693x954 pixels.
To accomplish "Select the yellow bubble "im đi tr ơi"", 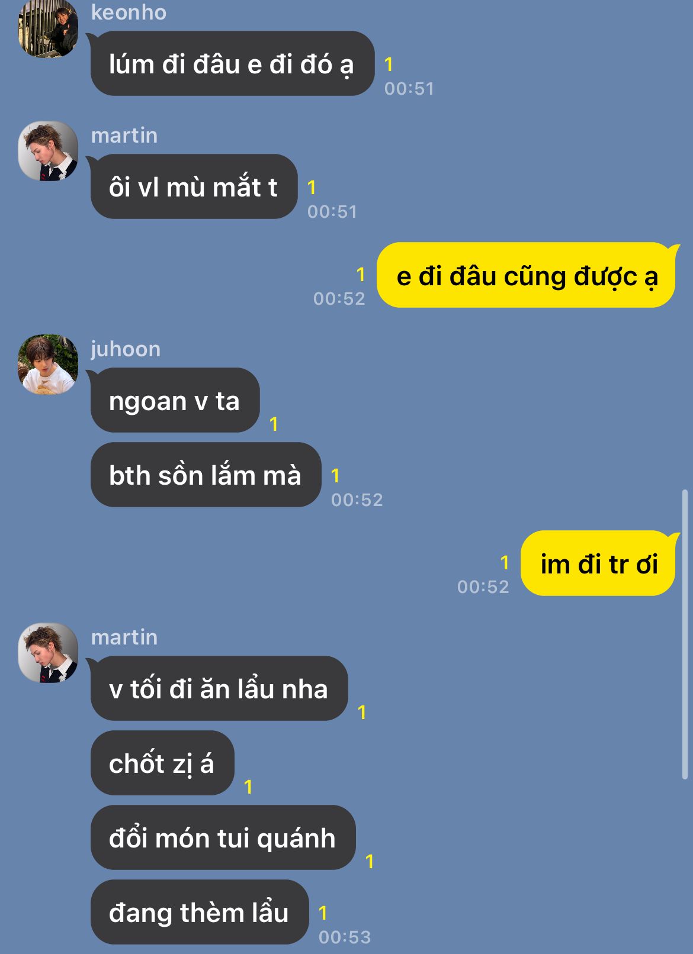I will 598,563.
